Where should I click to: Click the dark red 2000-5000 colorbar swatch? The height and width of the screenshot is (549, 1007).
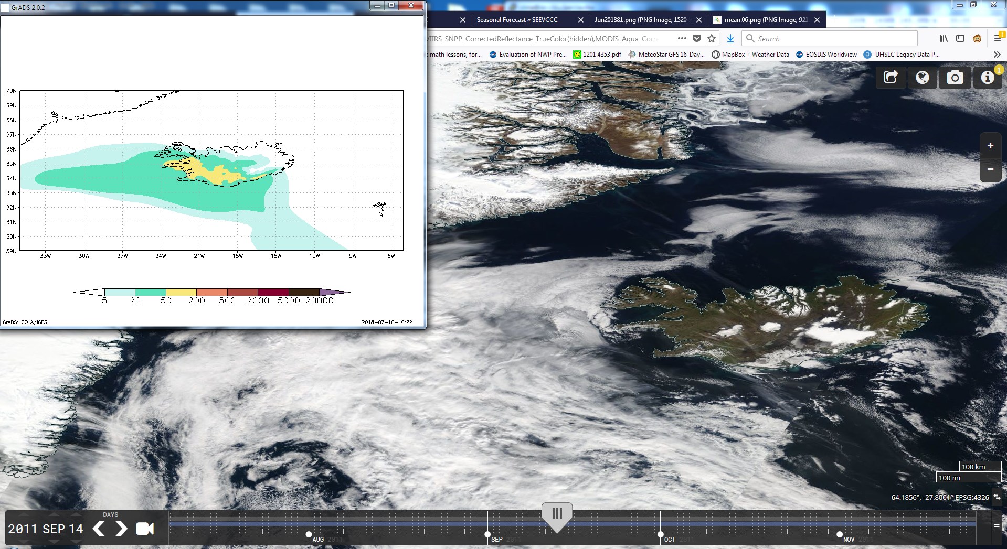pos(273,292)
